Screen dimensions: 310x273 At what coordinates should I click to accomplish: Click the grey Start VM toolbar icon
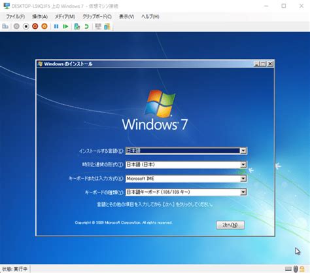coord(16,26)
